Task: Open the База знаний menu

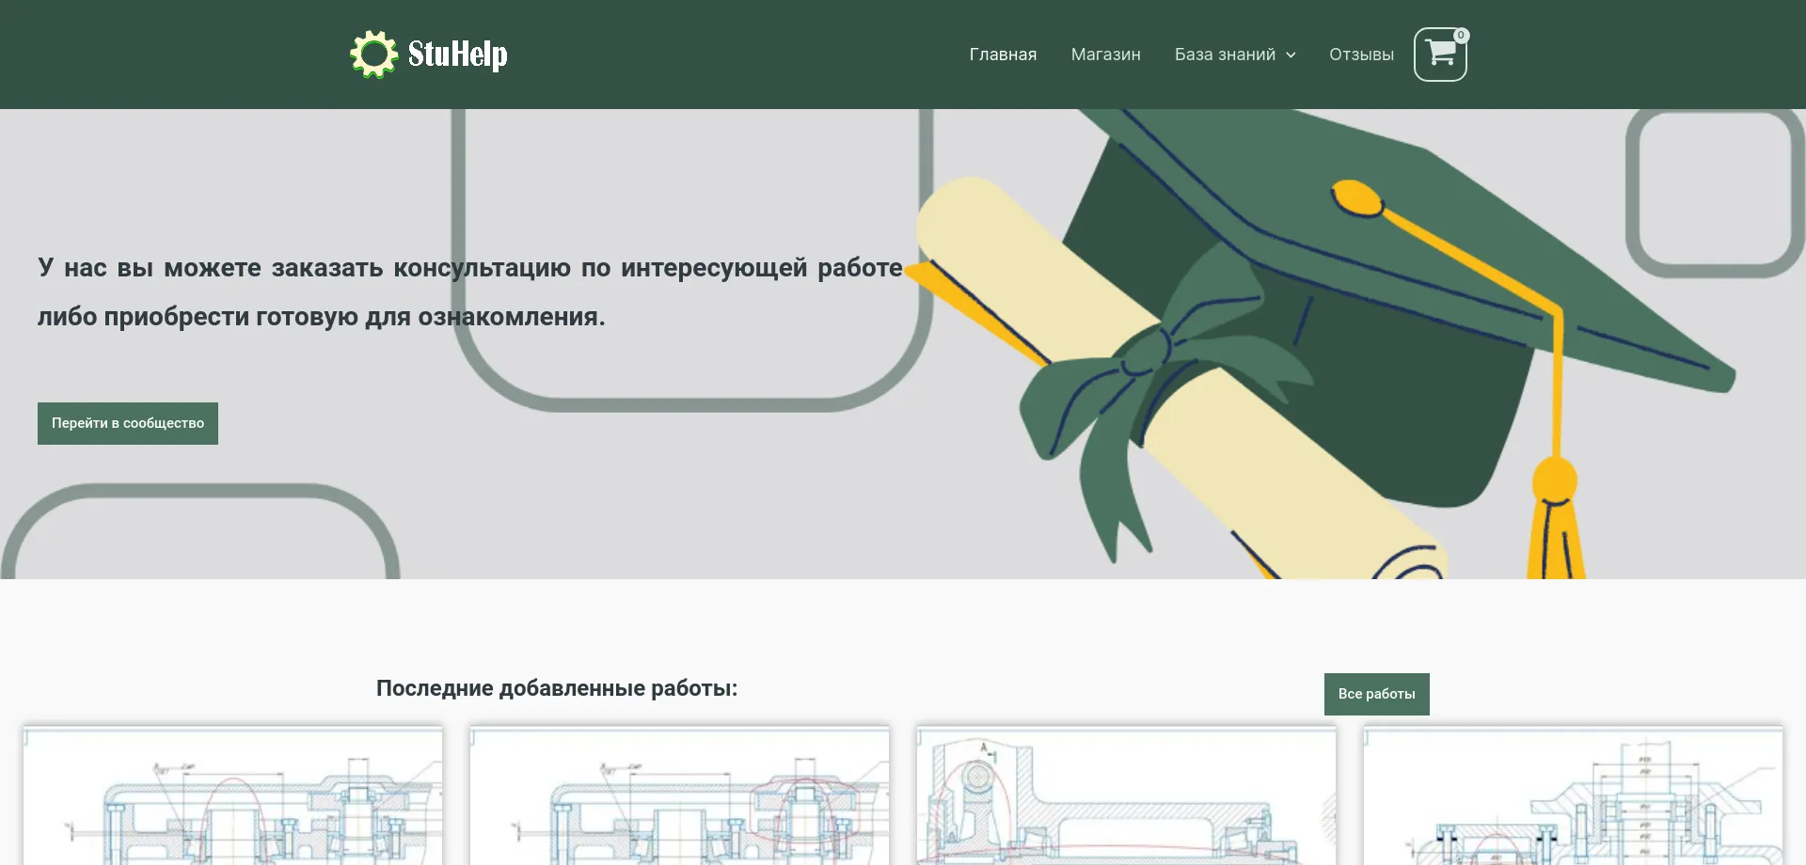Action: coord(1228,54)
